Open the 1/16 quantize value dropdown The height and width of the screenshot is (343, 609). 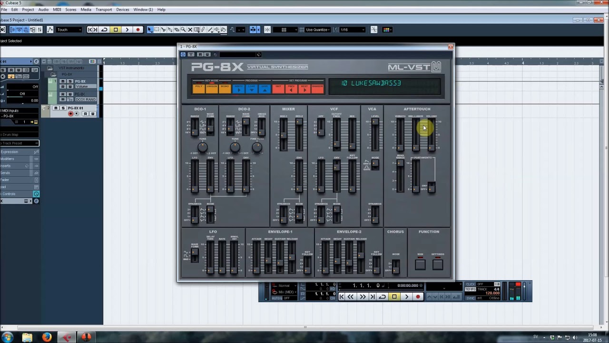point(353,30)
